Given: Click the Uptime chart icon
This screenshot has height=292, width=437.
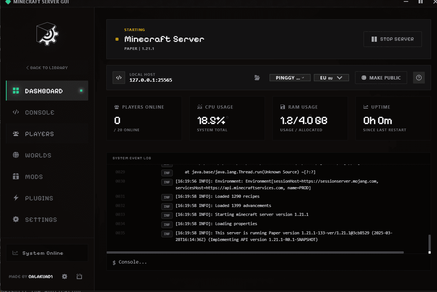Looking at the screenshot, I should point(366,107).
